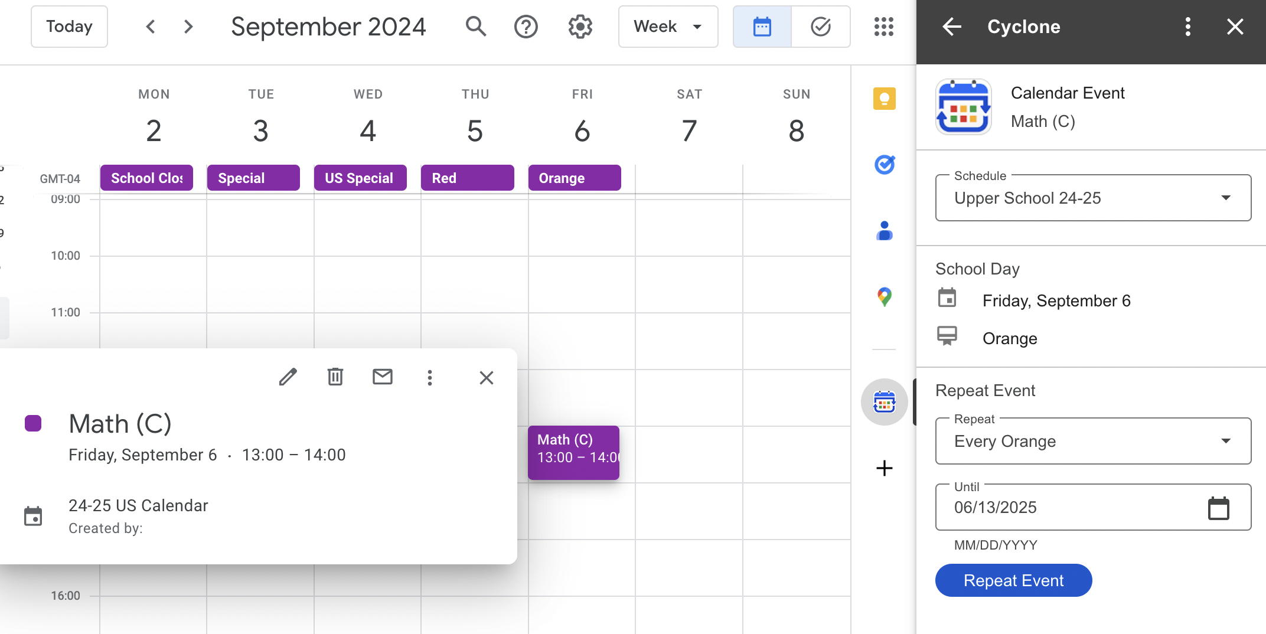Email event guests using envelope icon
Viewport: 1266px width, 634px height.
point(383,377)
